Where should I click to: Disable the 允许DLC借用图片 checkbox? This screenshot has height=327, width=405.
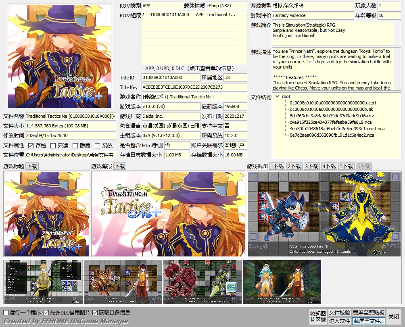click(x=46, y=312)
